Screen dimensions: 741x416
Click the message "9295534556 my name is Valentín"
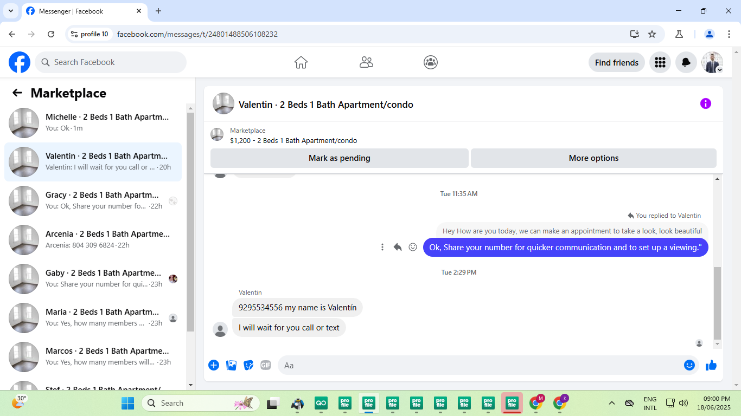298,308
